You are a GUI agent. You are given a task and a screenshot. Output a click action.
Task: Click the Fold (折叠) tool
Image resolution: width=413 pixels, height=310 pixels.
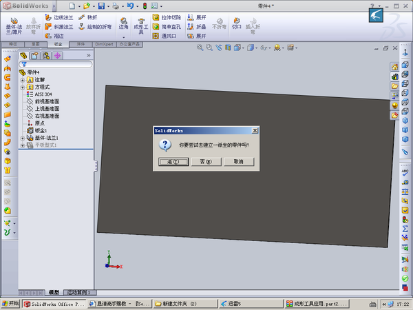(x=196, y=27)
